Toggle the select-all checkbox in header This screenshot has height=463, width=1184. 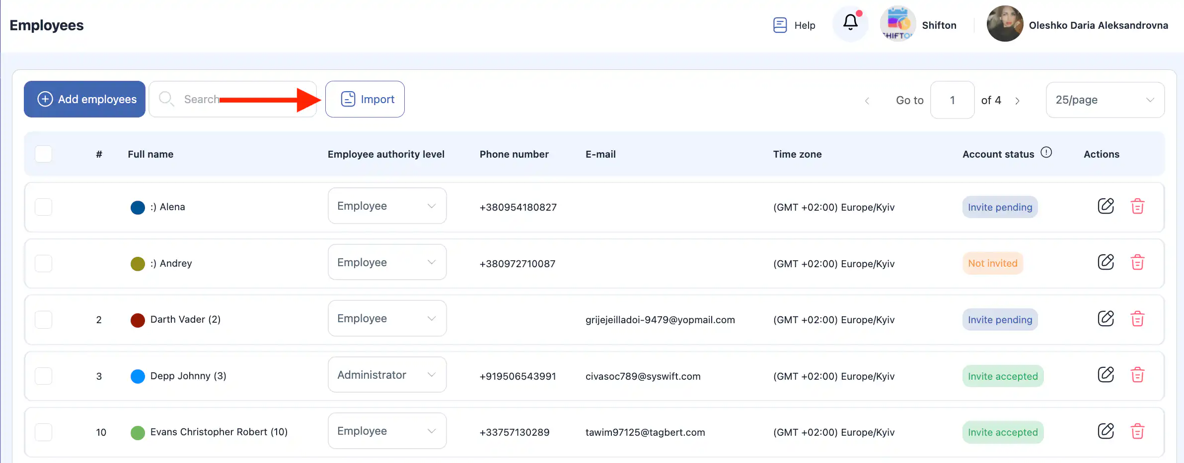point(44,154)
